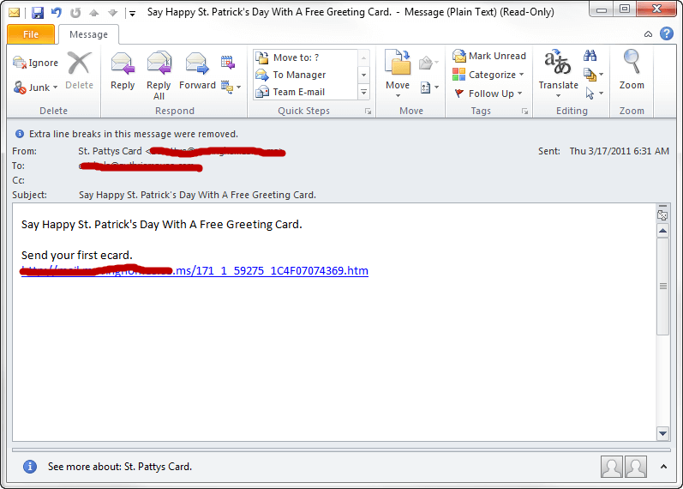Delete this message

[x=80, y=70]
